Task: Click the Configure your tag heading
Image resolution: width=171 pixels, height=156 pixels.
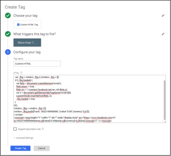Action: (27, 52)
